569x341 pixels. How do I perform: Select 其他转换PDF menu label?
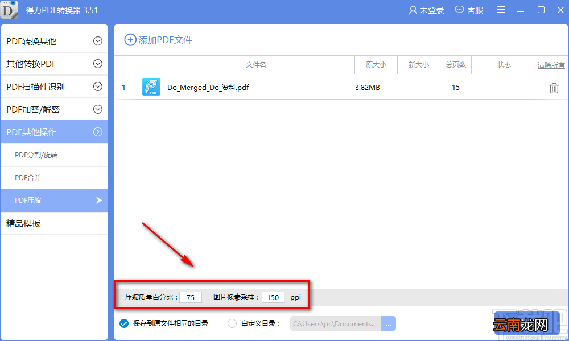pyautogui.click(x=31, y=64)
